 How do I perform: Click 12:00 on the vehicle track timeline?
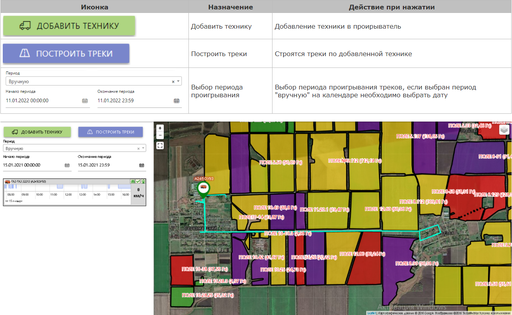point(68,195)
